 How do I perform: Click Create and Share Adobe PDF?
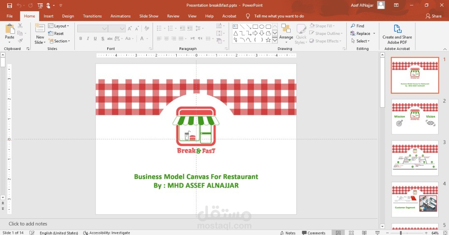click(397, 34)
